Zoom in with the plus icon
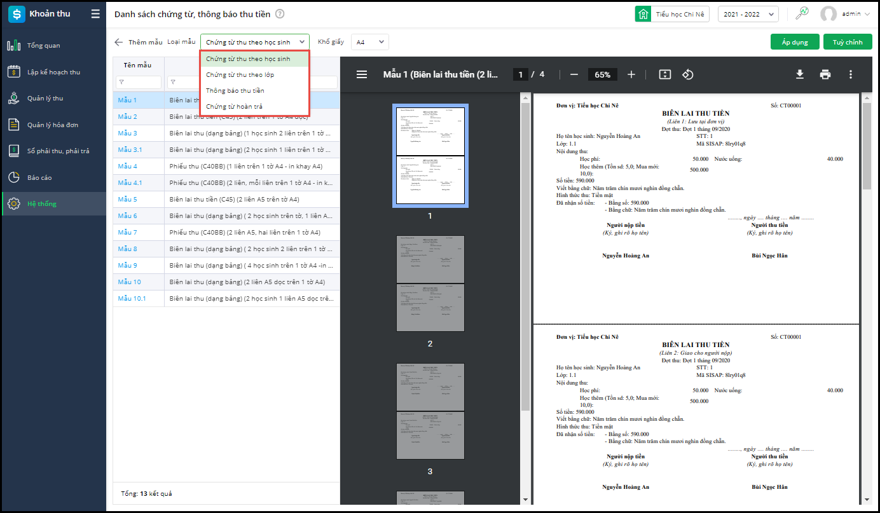 coord(631,74)
